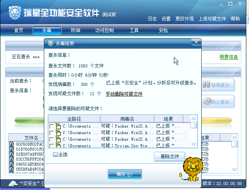
Task: Click the cloud security icon in status bar
Action: pyautogui.click(x=13, y=183)
